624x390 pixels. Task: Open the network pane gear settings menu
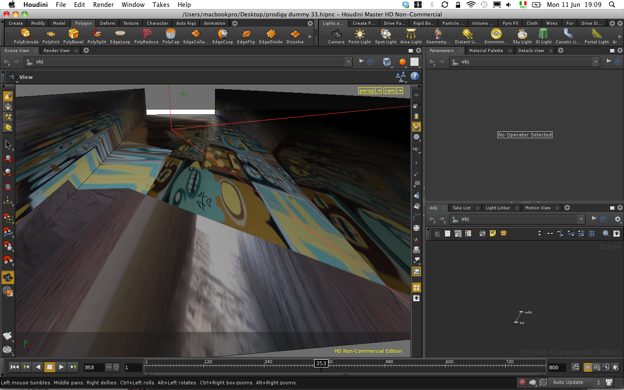[x=617, y=219]
